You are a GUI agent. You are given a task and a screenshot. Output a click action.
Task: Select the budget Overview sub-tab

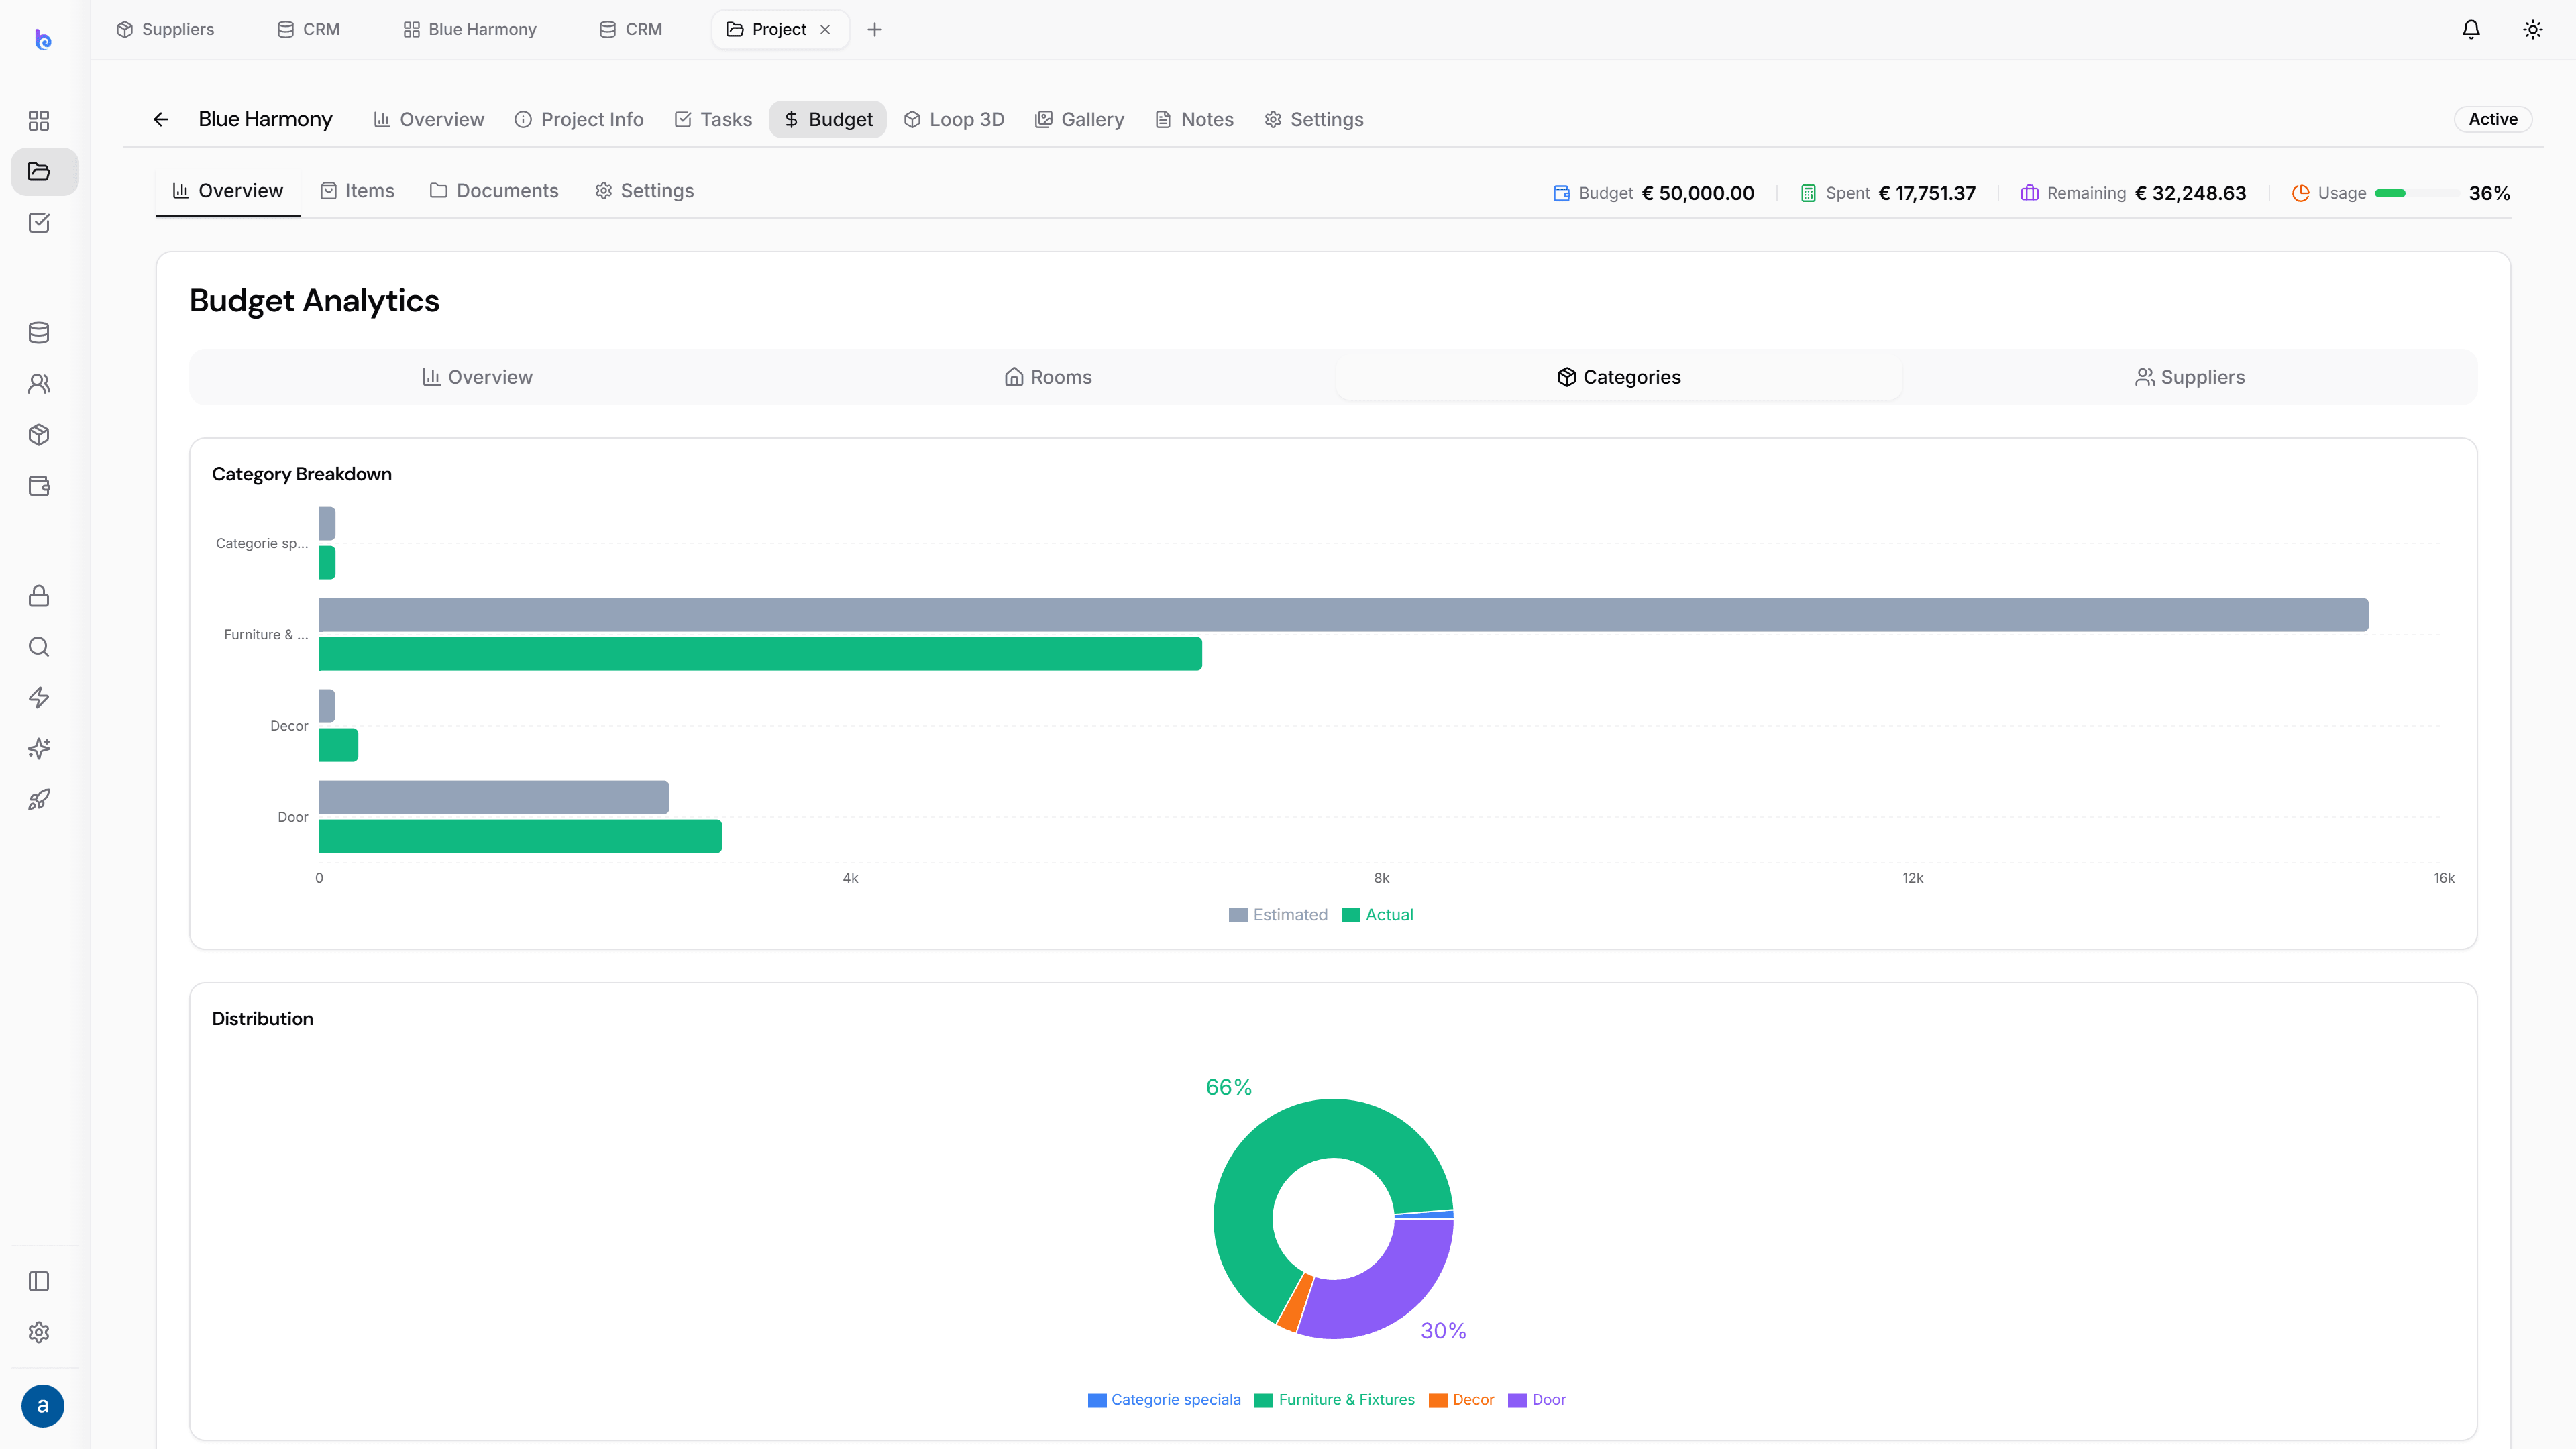(228, 190)
